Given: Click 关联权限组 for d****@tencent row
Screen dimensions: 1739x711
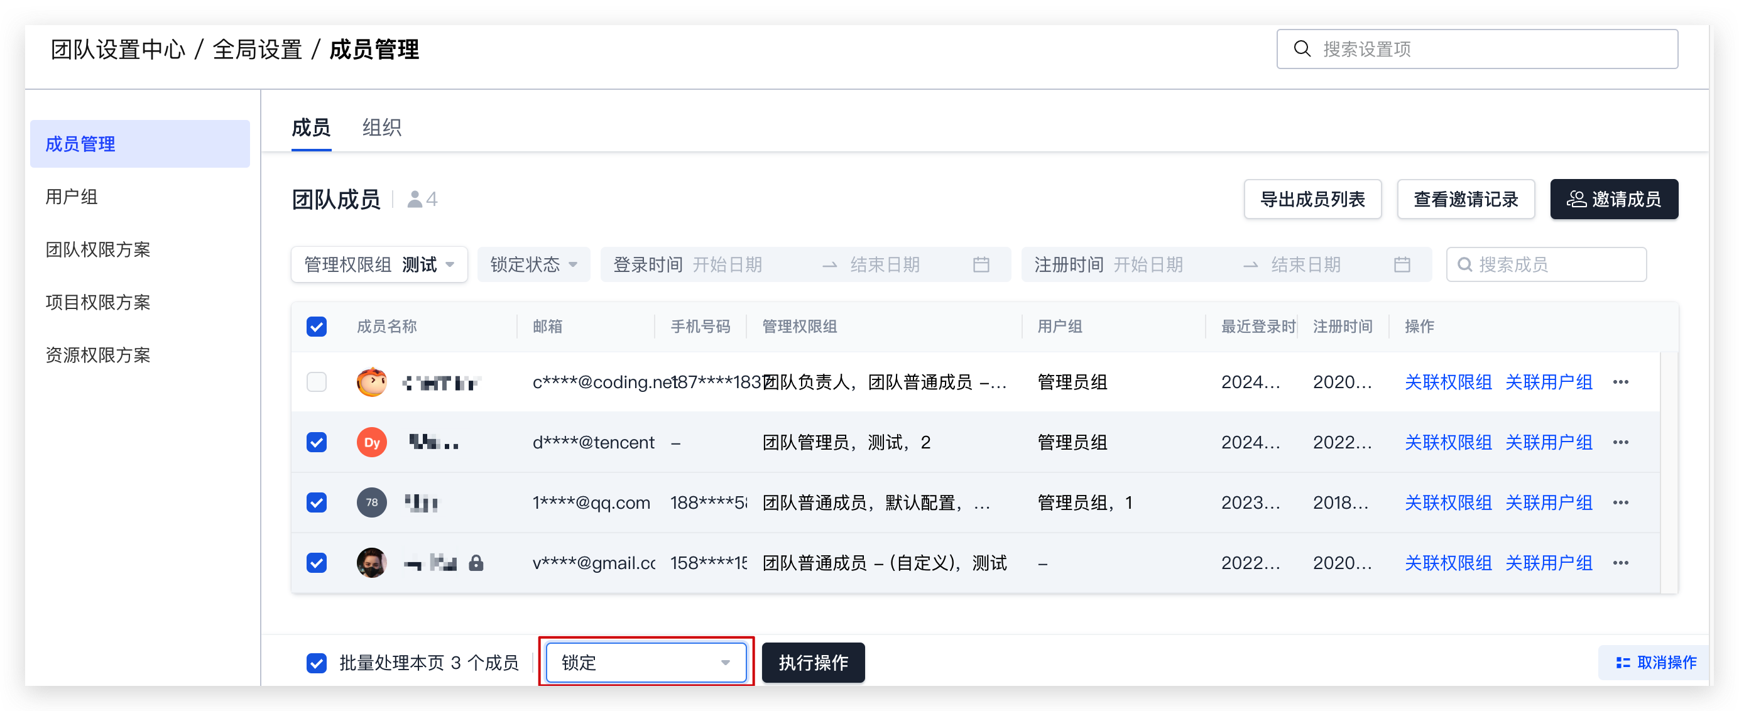Looking at the screenshot, I should click(1448, 442).
